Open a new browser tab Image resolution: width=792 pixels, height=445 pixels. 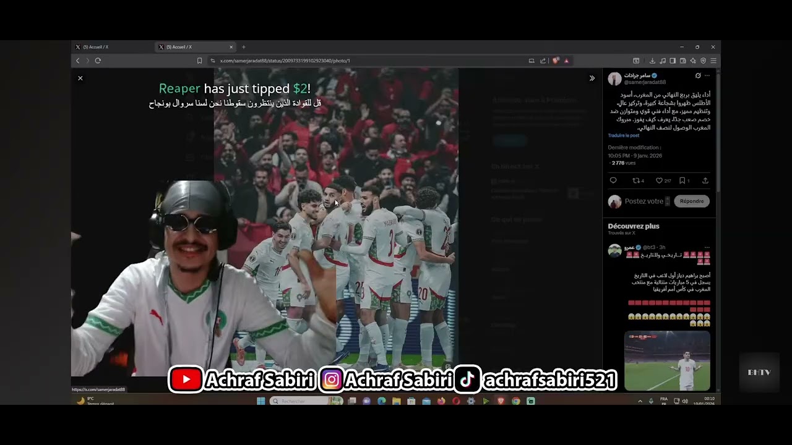click(244, 47)
